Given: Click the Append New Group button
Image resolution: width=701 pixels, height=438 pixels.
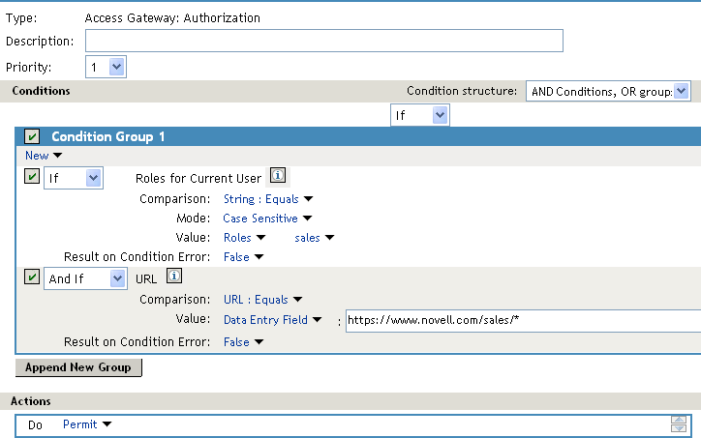Looking at the screenshot, I should [78, 367].
